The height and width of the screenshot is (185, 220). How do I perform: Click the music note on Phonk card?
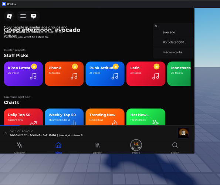74,76
